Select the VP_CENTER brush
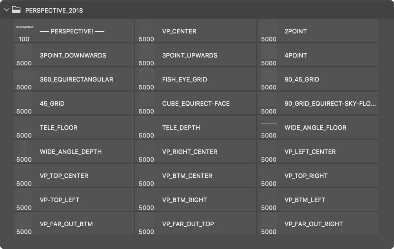 [196, 31]
